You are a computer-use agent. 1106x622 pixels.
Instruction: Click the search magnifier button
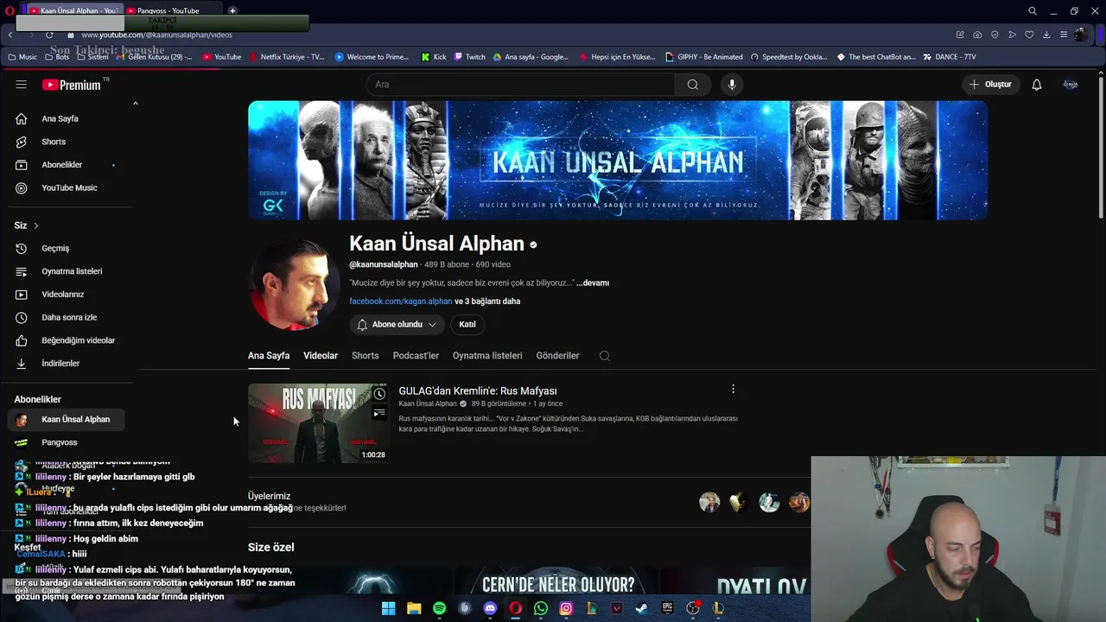point(692,85)
